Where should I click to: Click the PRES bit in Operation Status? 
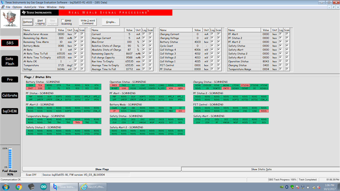[114, 85]
